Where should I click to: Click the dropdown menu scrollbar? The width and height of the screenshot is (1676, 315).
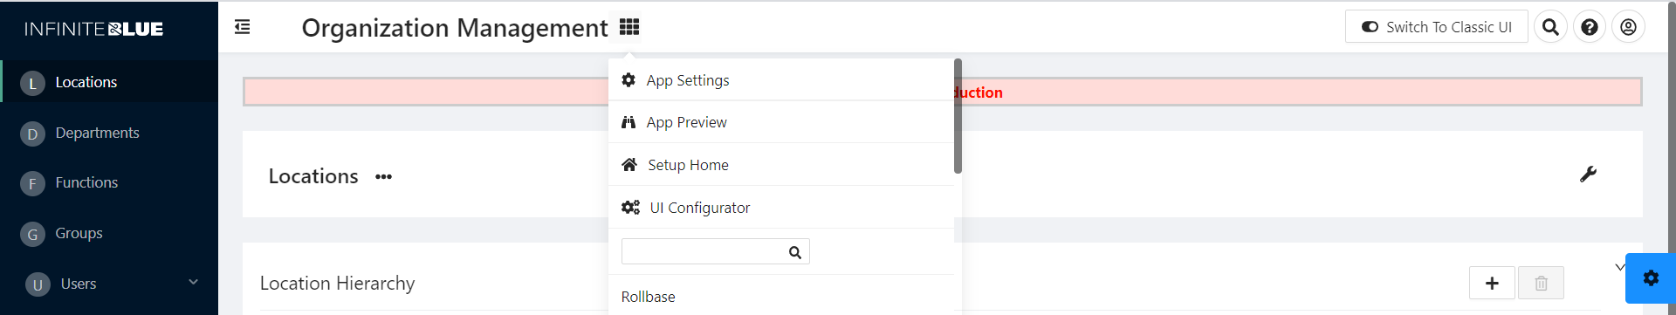coord(958,116)
